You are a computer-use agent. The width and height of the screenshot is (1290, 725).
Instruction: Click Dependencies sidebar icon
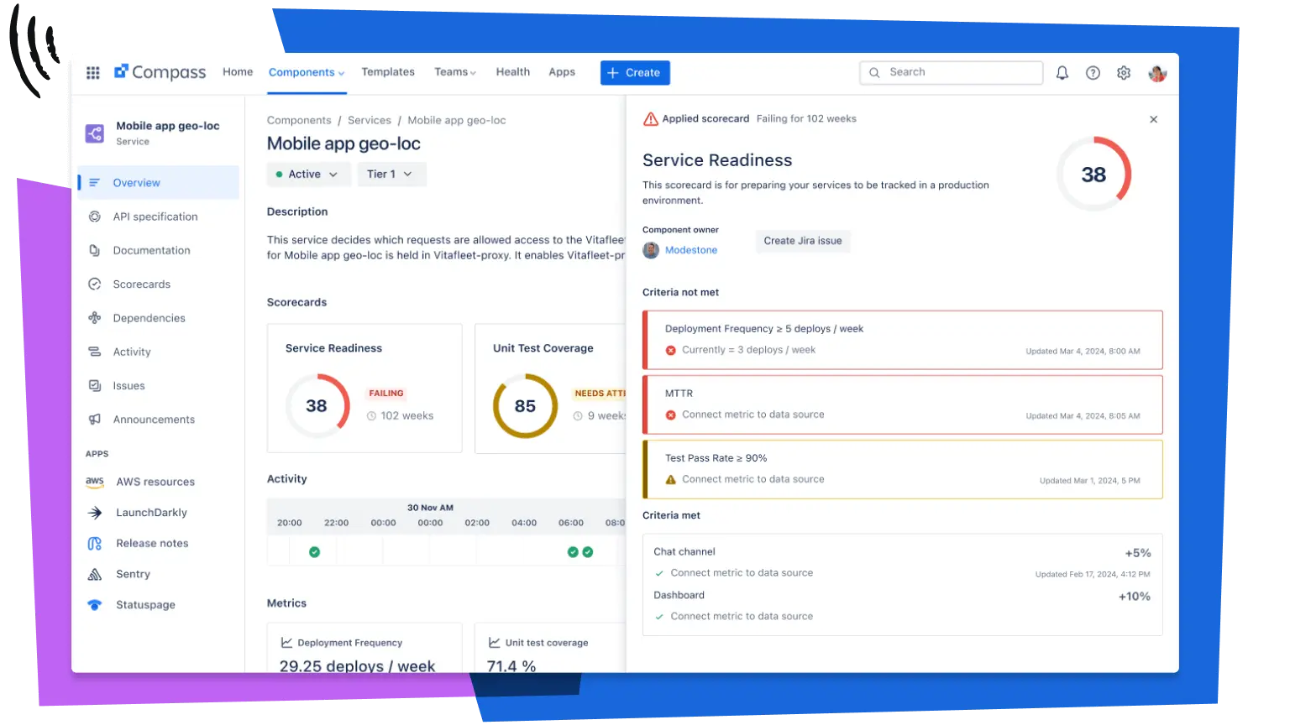click(x=95, y=318)
